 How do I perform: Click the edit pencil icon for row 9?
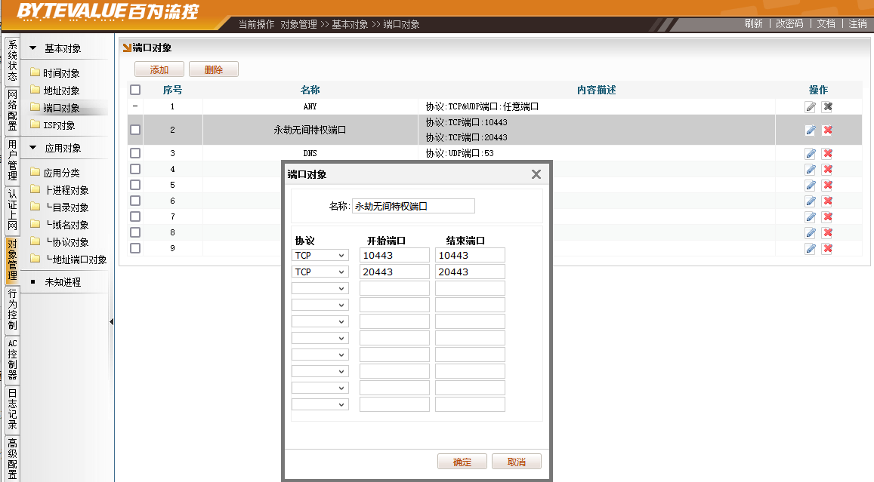(811, 248)
